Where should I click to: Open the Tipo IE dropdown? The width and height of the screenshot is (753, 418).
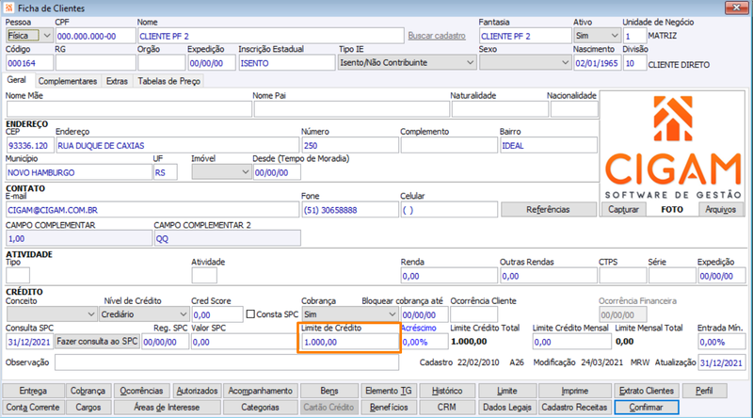click(407, 62)
